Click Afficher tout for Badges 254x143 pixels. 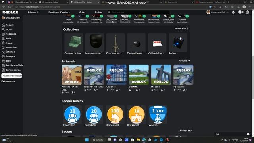[185, 131]
